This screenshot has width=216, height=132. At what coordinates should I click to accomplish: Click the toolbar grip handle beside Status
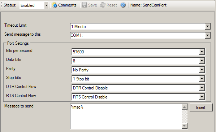(1, 5)
